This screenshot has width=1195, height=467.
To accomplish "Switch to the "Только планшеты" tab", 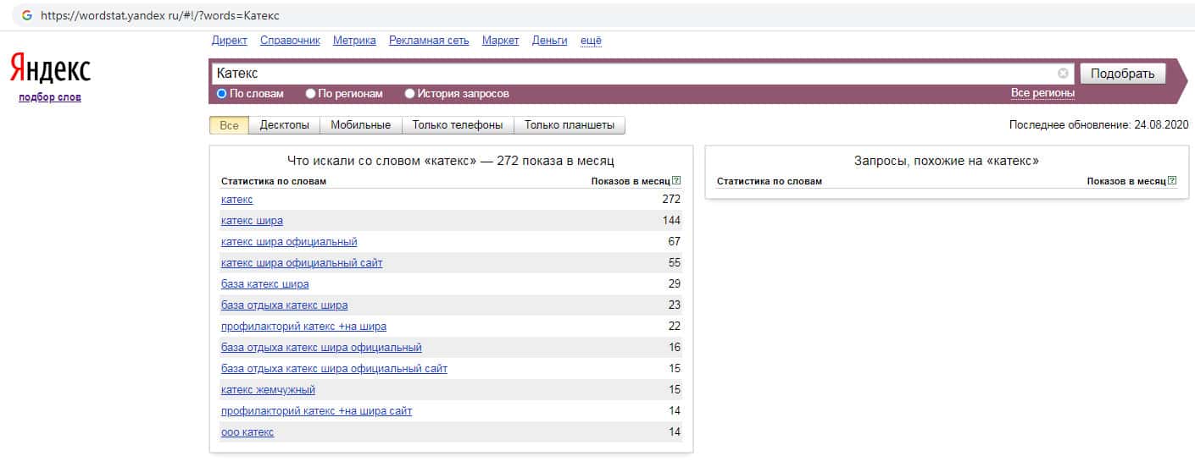I will (569, 125).
